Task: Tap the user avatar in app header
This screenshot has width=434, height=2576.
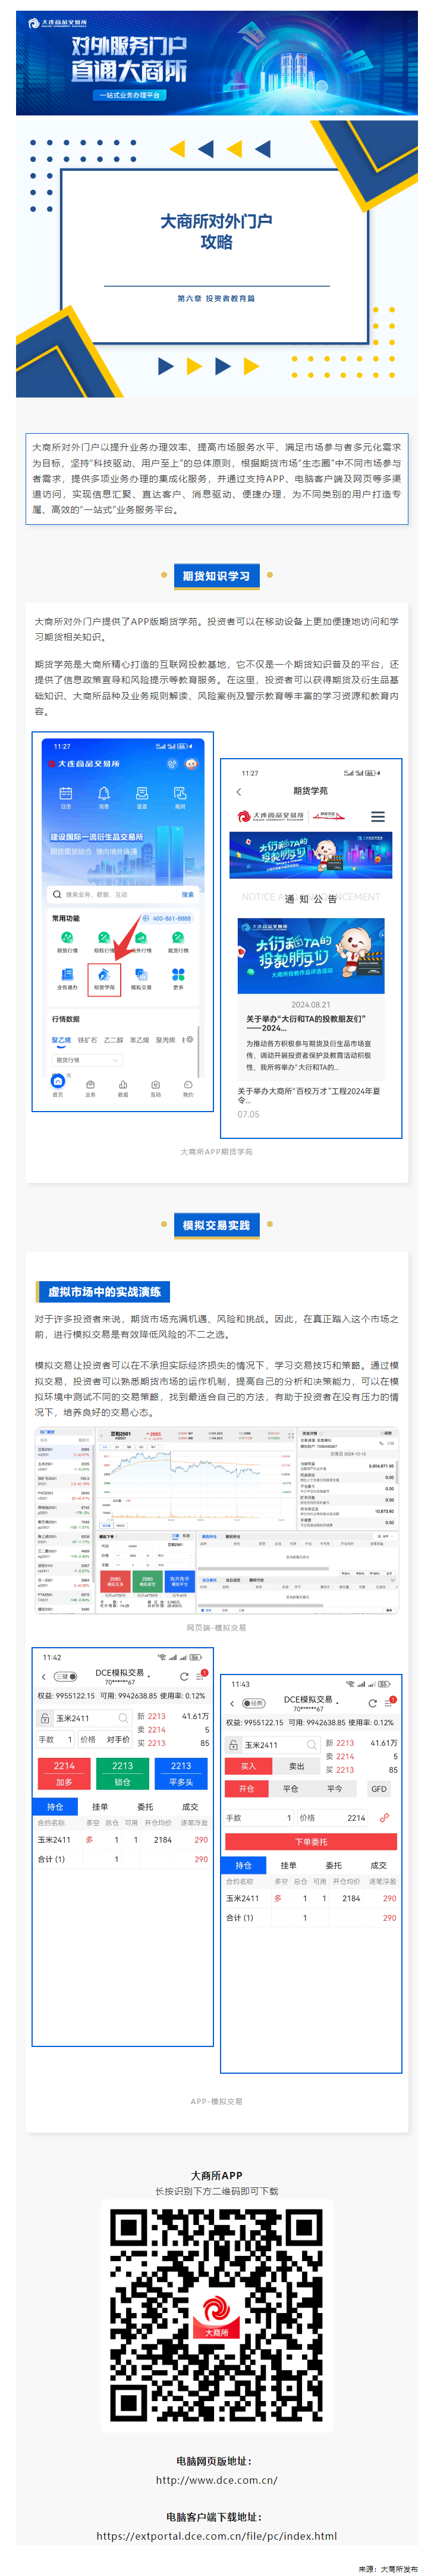Action: [190, 763]
